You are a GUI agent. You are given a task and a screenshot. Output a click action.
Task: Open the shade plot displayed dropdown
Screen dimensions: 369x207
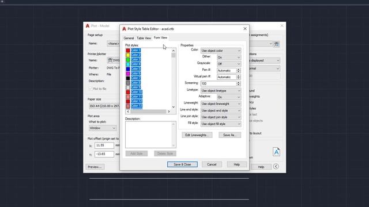[265, 60]
